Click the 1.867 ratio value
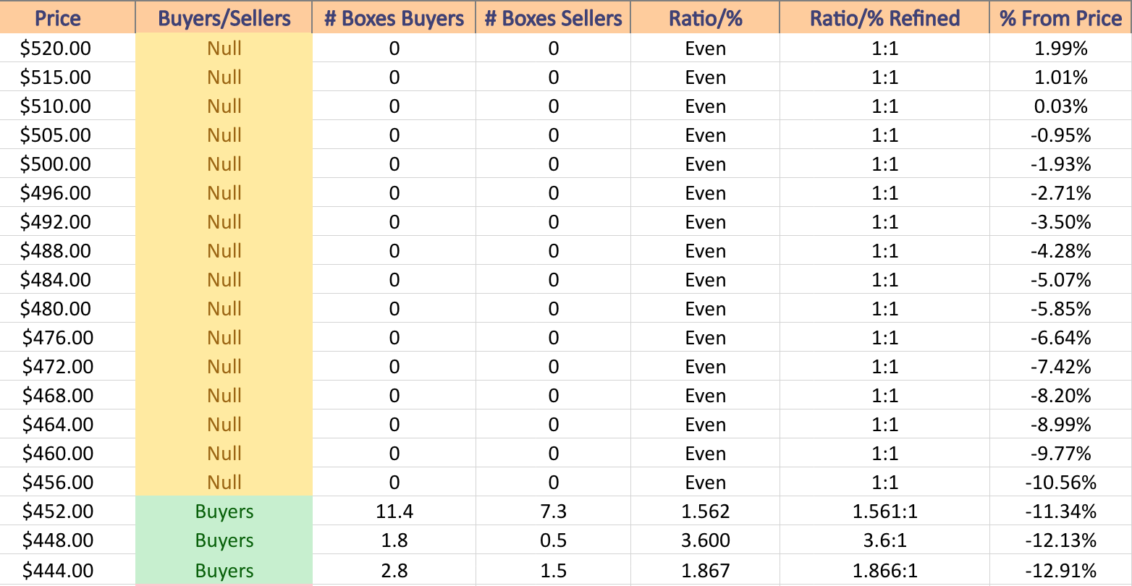Image resolution: width=1132 pixels, height=586 pixels. 706,570
